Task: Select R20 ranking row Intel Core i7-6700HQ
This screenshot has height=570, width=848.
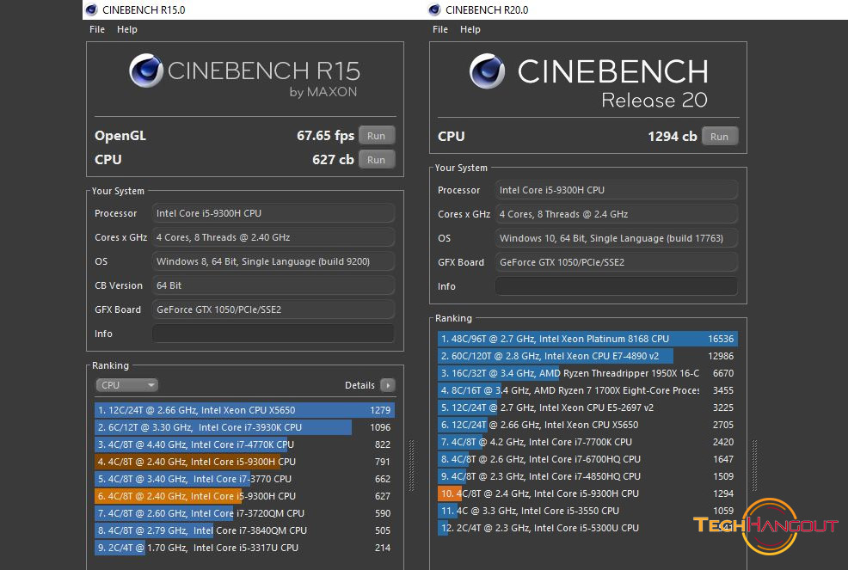Action: (588, 459)
